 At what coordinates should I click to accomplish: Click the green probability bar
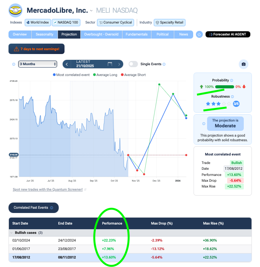(224, 87)
